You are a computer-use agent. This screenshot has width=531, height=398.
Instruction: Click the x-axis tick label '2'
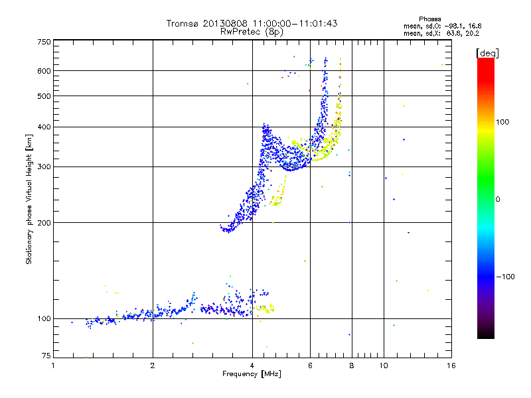coord(153,365)
